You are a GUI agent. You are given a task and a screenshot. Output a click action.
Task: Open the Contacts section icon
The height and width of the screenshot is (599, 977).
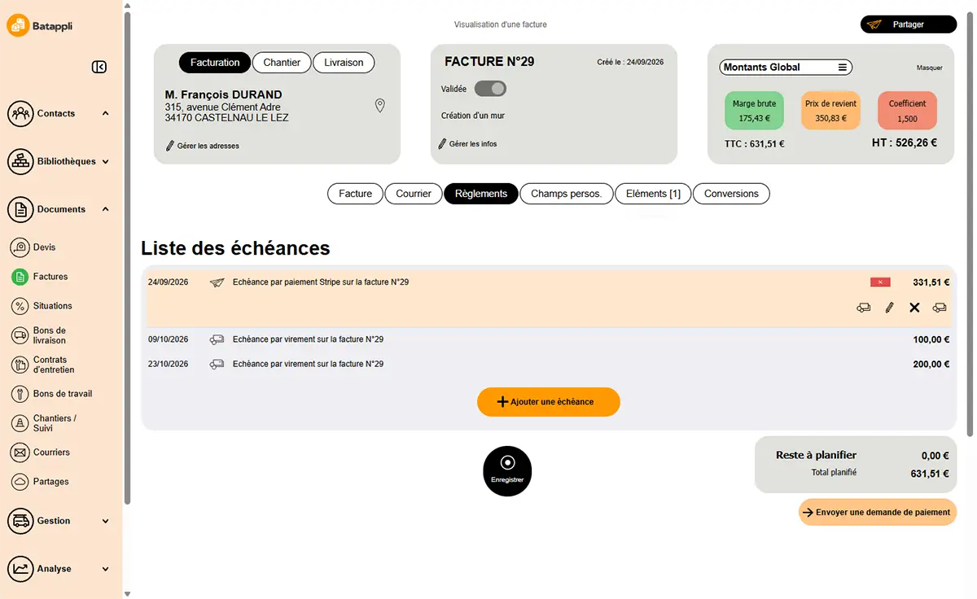point(20,113)
